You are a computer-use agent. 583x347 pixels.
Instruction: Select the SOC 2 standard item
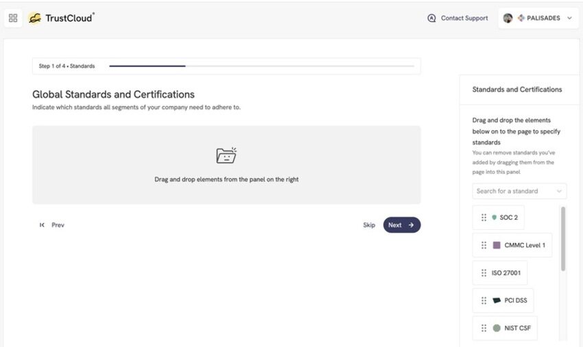pyautogui.click(x=498, y=218)
